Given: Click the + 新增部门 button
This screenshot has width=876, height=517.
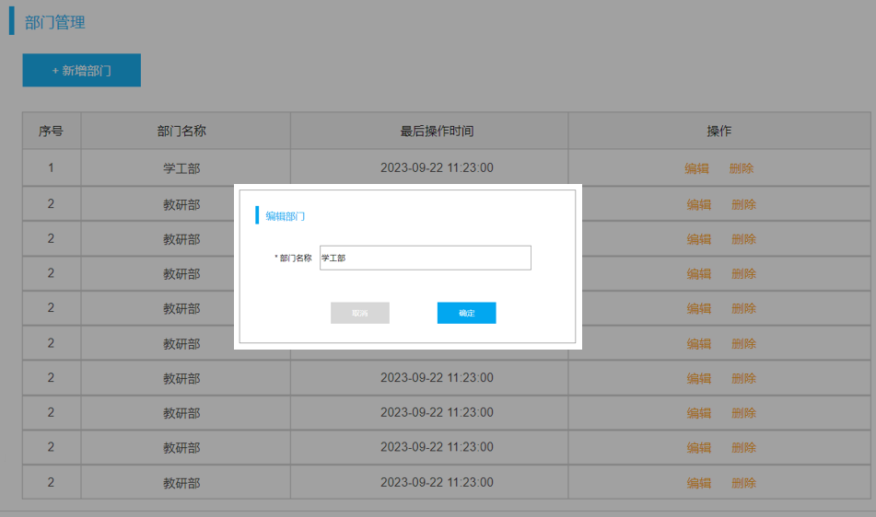Looking at the screenshot, I should coord(81,71).
